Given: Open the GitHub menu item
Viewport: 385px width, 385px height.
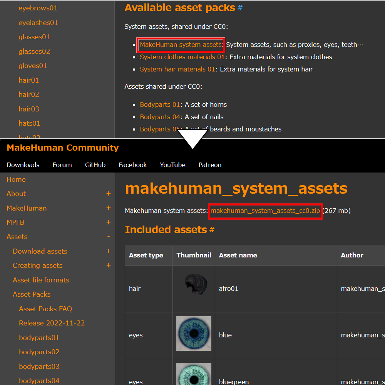Looking at the screenshot, I should pyautogui.click(x=95, y=165).
